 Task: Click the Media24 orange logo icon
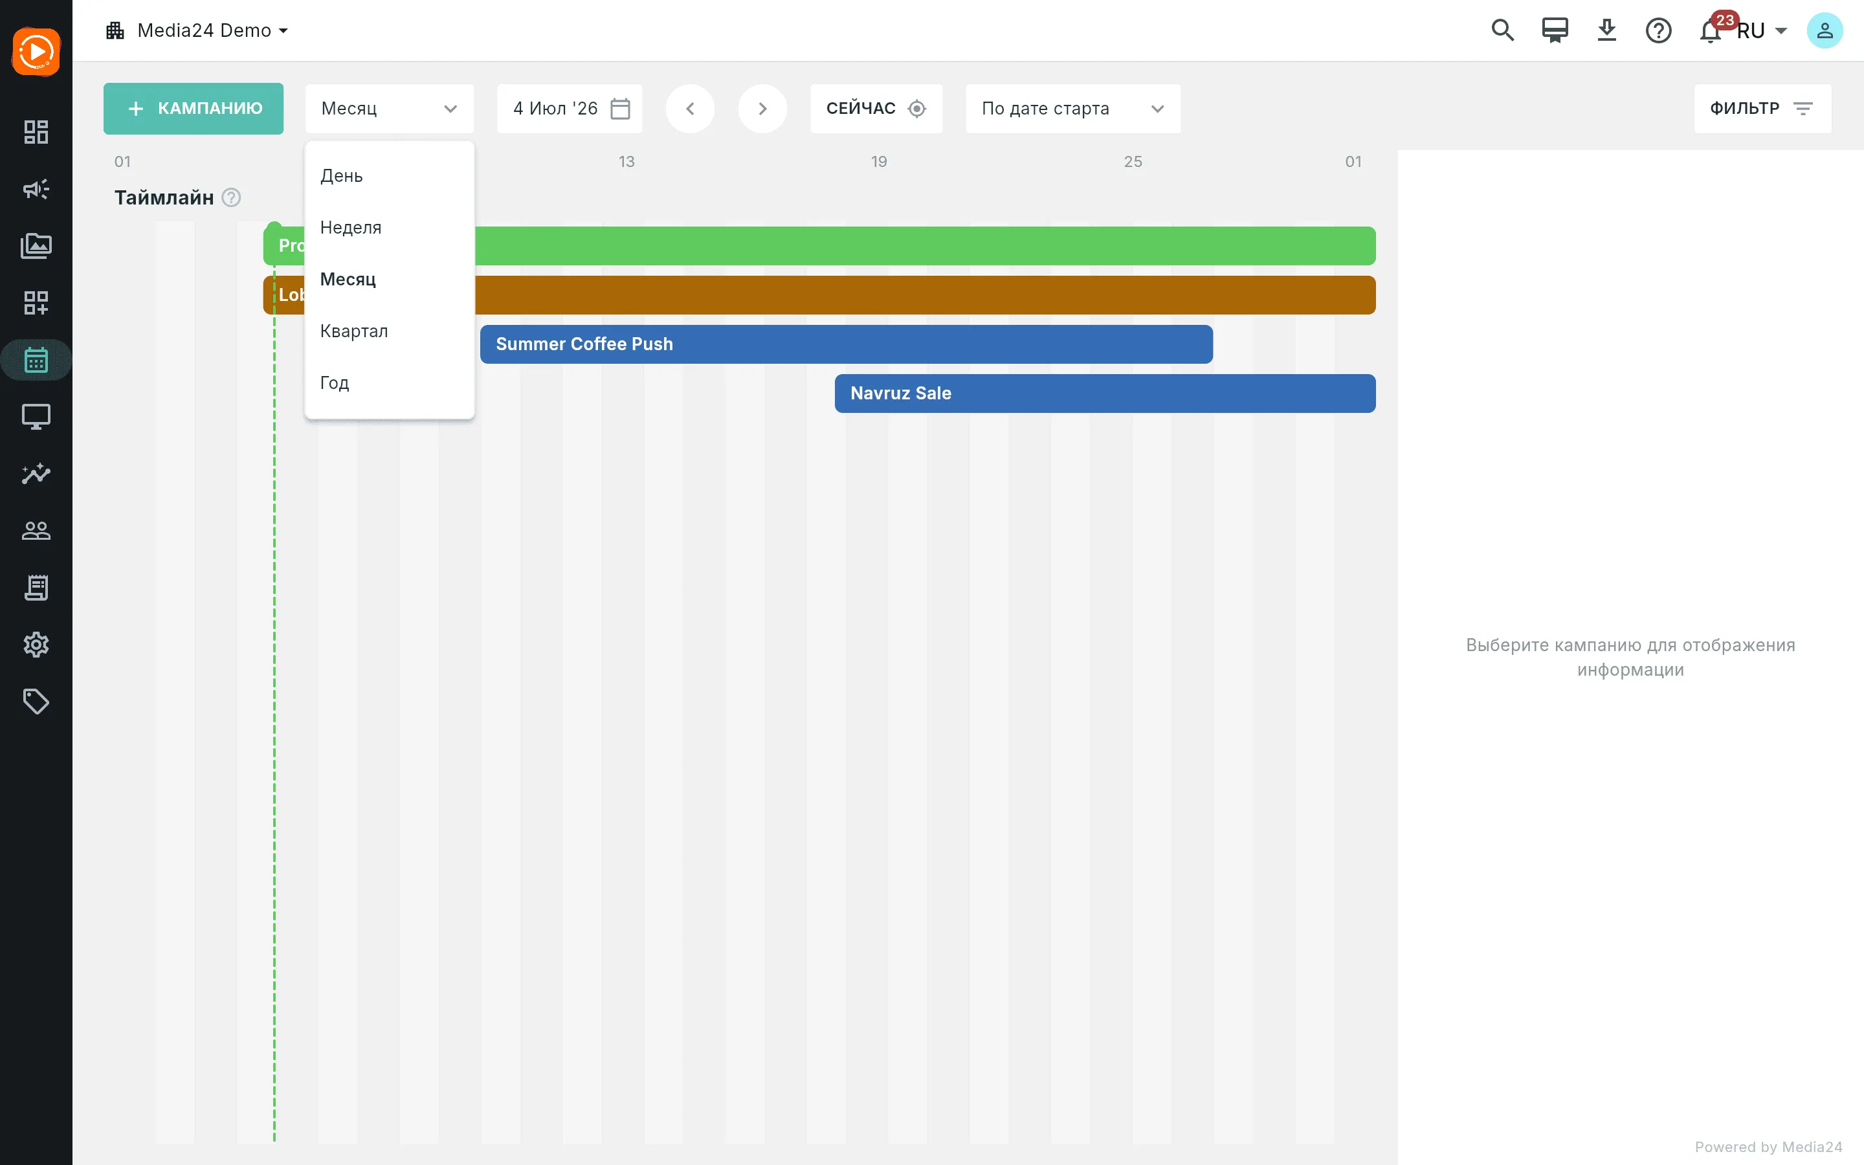tap(36, 52)
